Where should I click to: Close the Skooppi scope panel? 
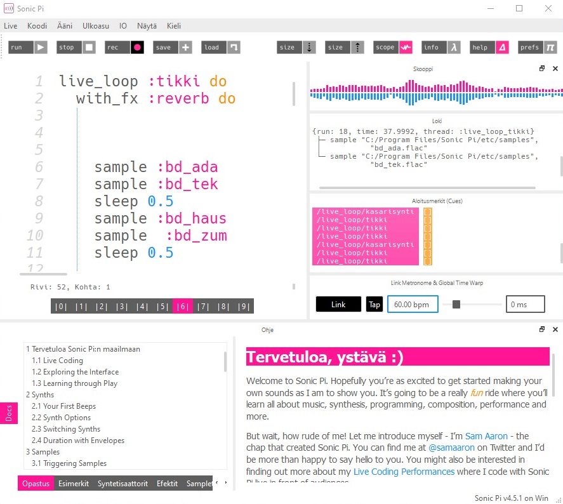click(555, 68)
